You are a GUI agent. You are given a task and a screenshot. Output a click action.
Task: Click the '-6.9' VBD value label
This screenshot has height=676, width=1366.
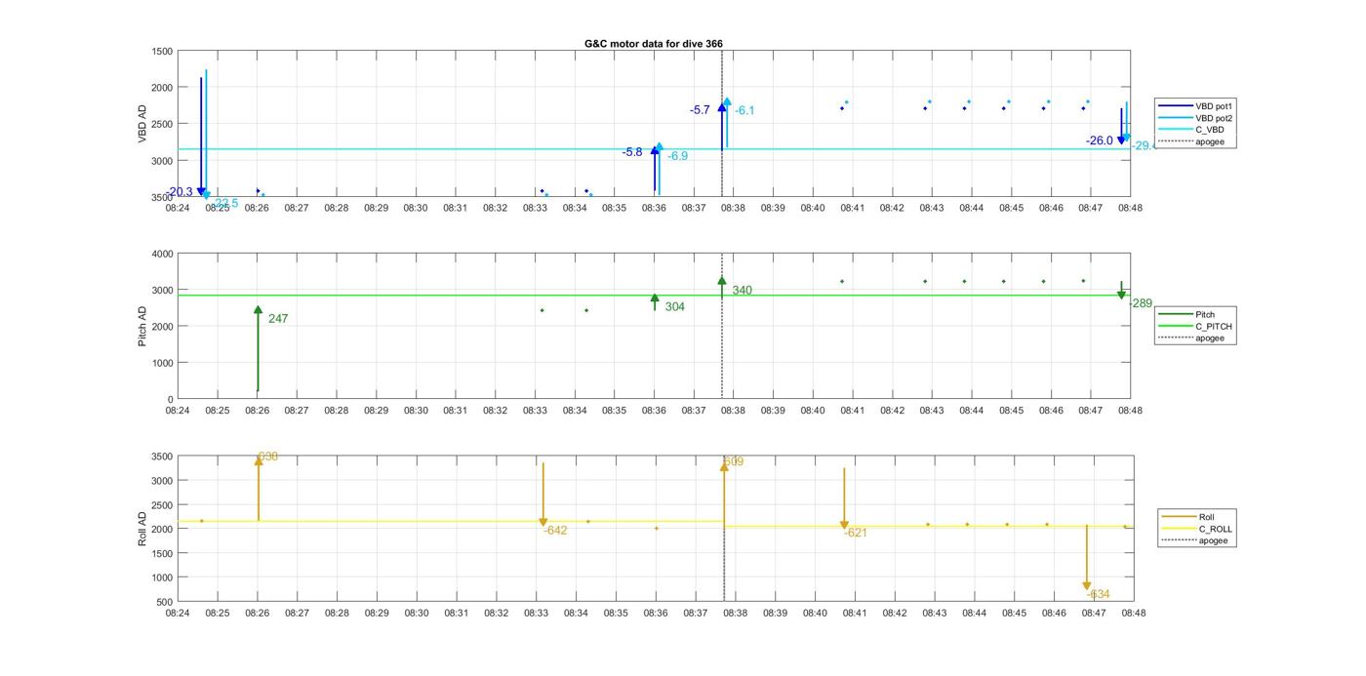point(678,156)
